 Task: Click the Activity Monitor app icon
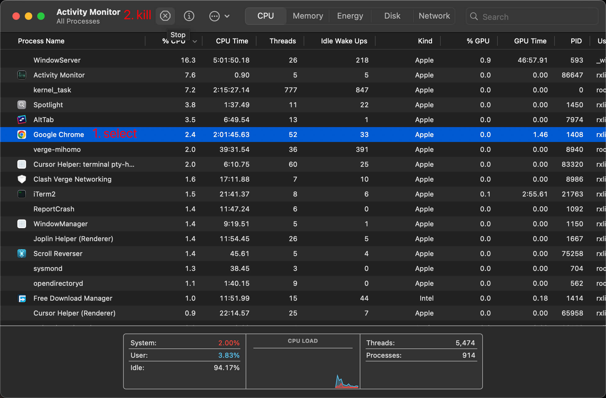click(x=22, y=75)
